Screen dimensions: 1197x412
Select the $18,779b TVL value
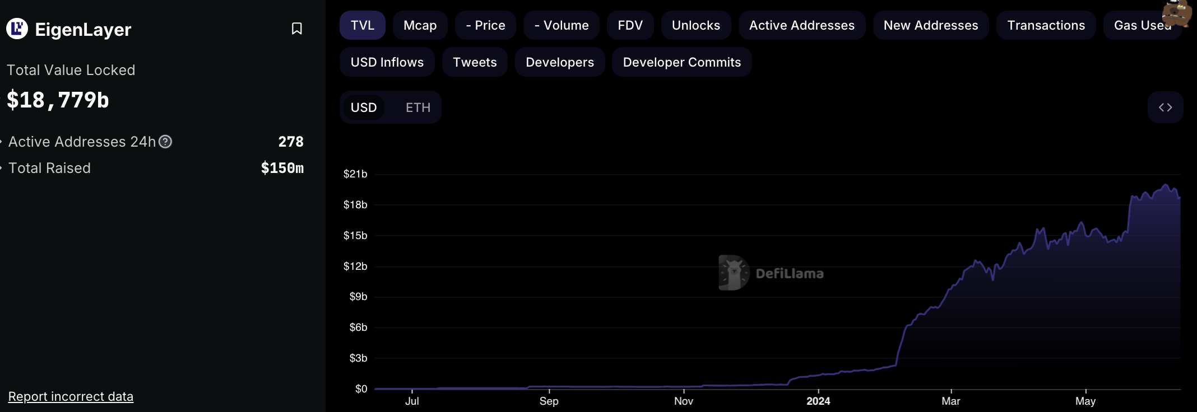point(58,100)
